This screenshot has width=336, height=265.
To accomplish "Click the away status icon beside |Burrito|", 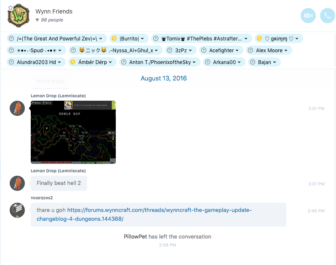I will (x=114, y=38).
